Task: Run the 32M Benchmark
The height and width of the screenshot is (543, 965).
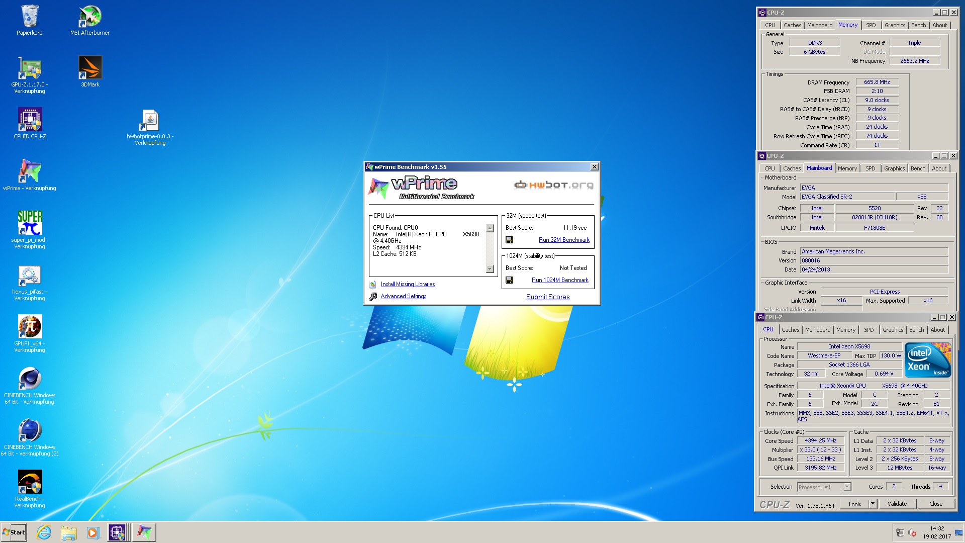Action: click(x=564, y=240)
